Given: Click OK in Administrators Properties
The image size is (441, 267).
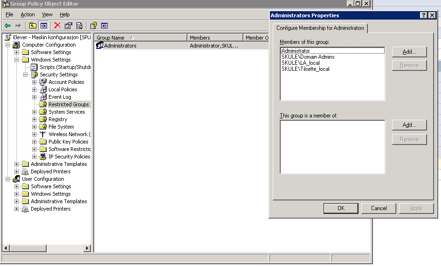Looking at the screenshot, I should (x=341, y=208).
